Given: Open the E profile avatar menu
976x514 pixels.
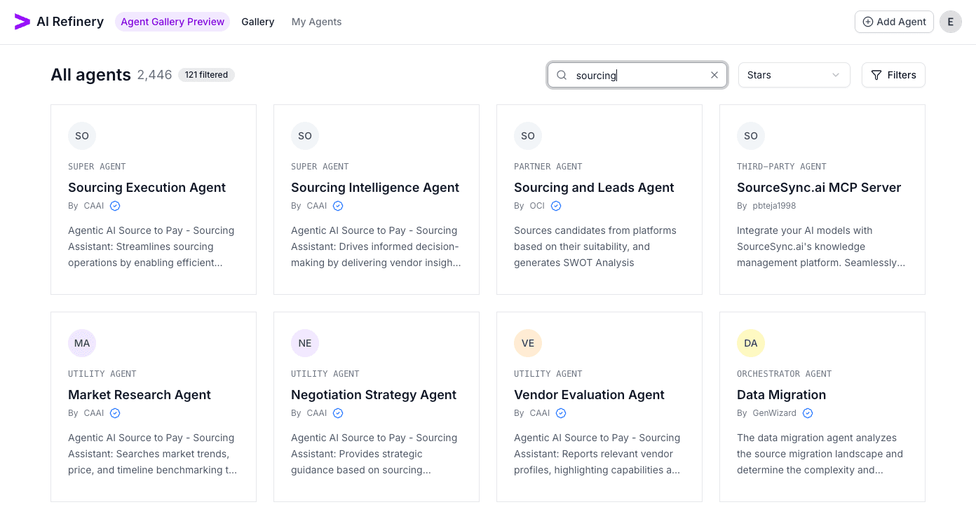Looking at the screenshot, I should [x=951, y=22].
